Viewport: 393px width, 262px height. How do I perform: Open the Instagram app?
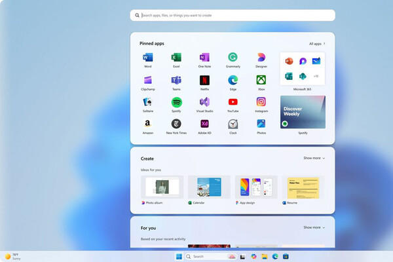click(x=261, y=102)
